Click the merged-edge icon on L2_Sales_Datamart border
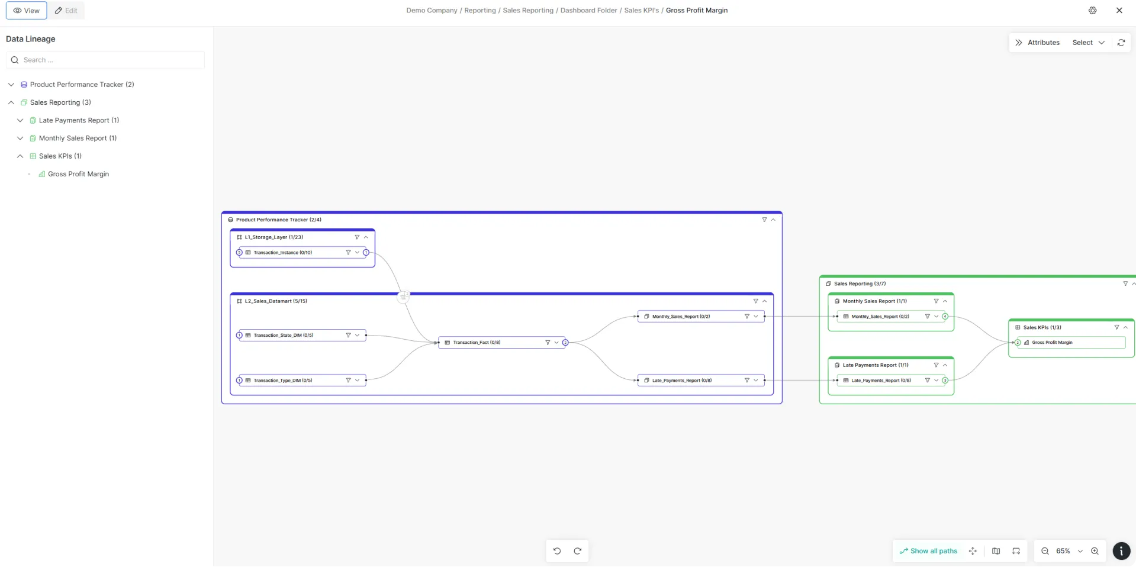 pos(403,297)
